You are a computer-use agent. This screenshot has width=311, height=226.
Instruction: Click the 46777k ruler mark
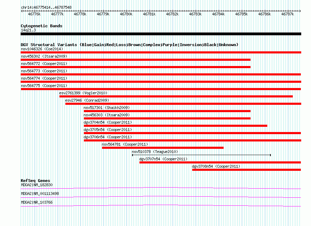point(57,14)
